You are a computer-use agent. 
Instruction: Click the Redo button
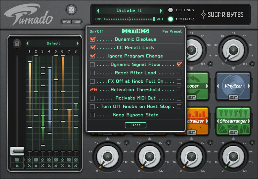tap(76, 22)
